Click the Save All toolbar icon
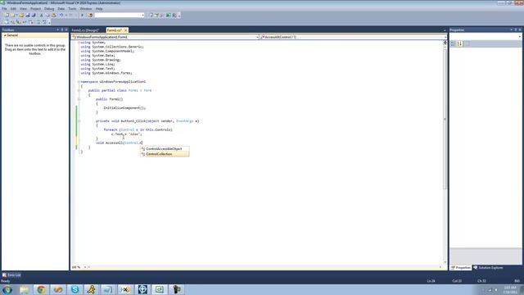 click(34, 15)
